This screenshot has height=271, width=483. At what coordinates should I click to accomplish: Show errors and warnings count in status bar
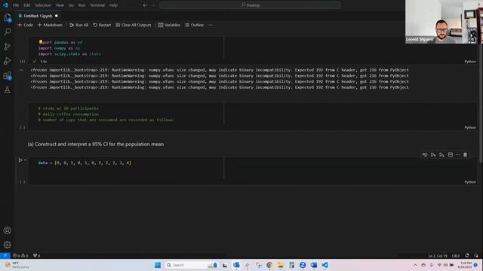point(20,256)
